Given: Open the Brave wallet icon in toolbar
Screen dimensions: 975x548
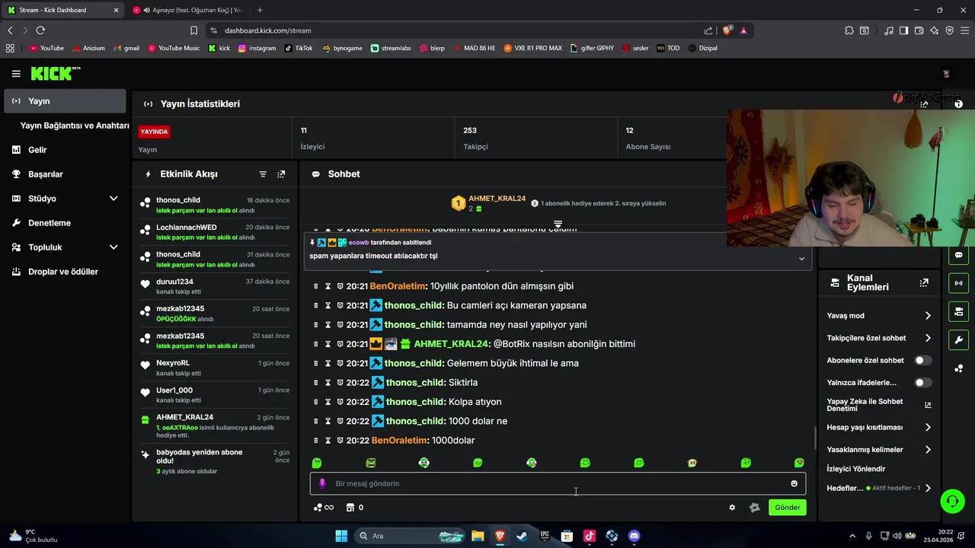Looking at the screenshot, I should pos(919,30).
